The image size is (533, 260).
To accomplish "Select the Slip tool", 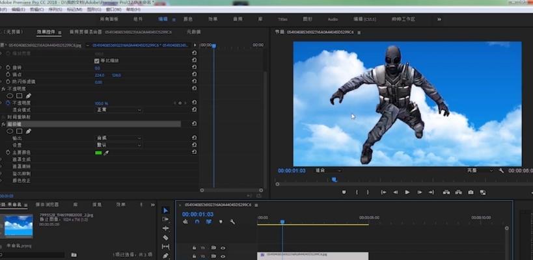I will [x=165, y=246].
